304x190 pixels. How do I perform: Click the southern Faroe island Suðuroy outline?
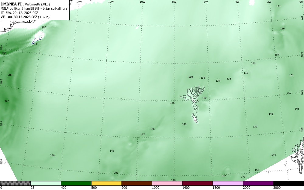195,118
